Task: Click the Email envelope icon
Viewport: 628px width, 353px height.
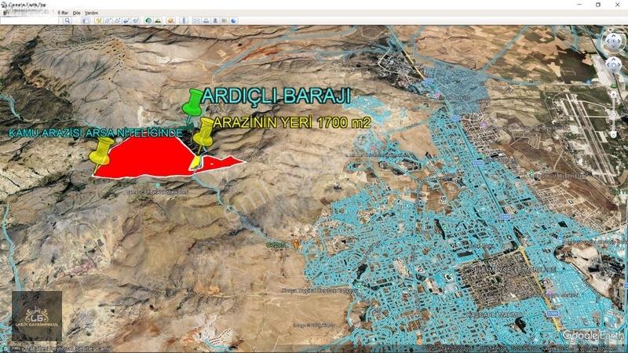Action: click(x=196, y=20)
